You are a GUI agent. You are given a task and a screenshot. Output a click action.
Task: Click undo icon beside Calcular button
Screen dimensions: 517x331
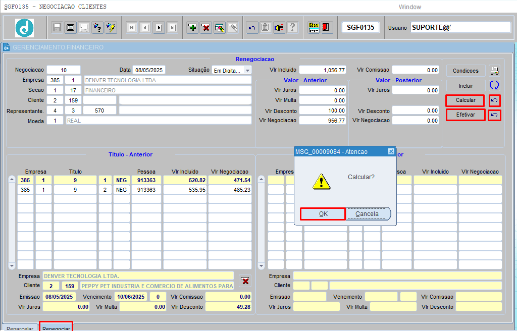pyautogui.click(x=494, y=100)
